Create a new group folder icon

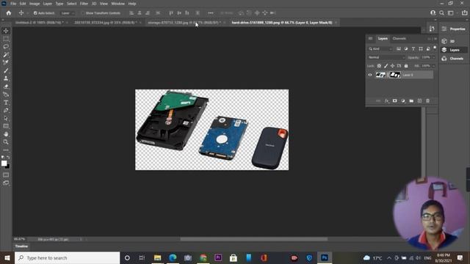(x=411, y=101)
